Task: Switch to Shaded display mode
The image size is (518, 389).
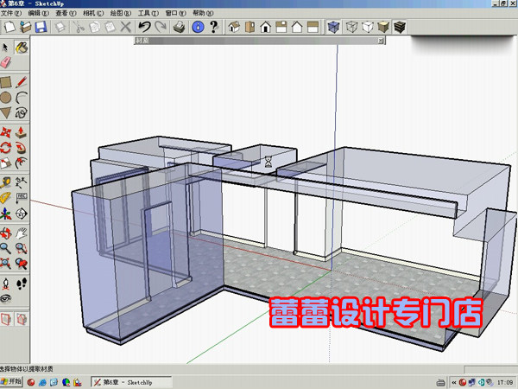Action: (x=383, y=27)
